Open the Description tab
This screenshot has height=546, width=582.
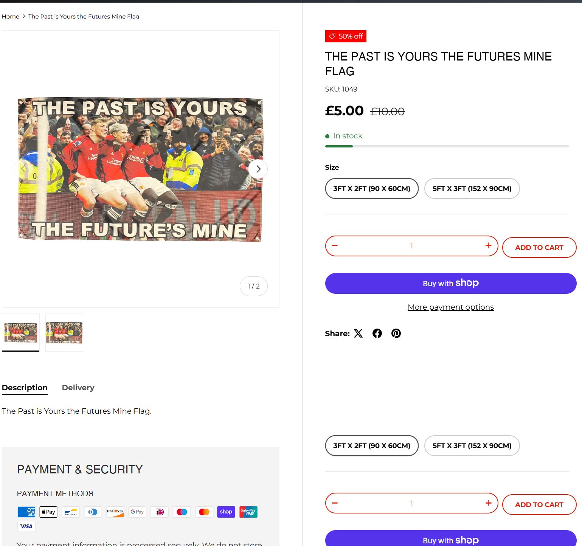point(25,388)
